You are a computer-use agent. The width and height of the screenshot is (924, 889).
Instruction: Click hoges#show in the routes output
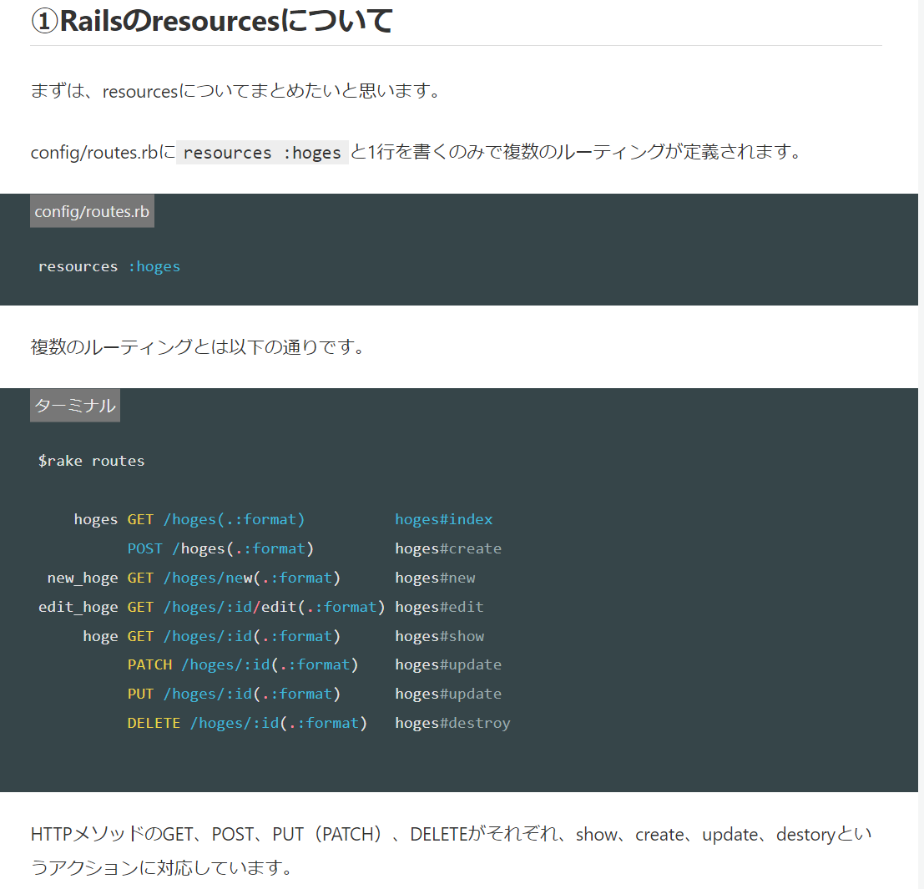click(439, 636)
